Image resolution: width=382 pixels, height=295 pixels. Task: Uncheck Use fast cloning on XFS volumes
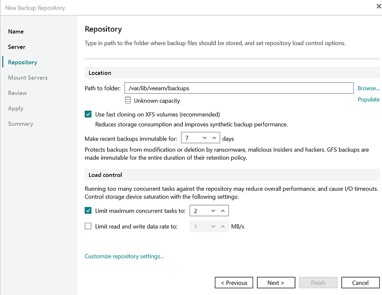pyautogui.click(x=88, y=114)
